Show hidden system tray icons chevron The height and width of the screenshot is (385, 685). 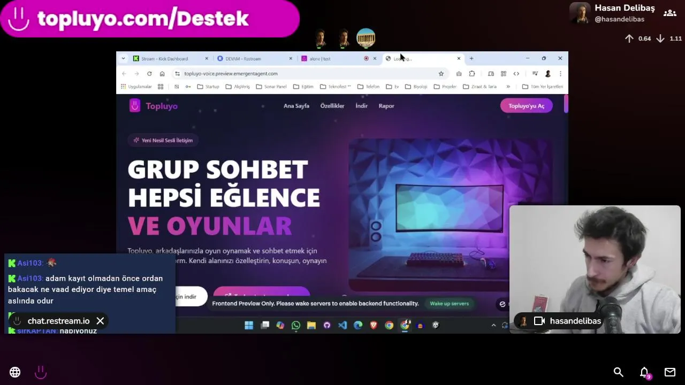coord(493,325)
